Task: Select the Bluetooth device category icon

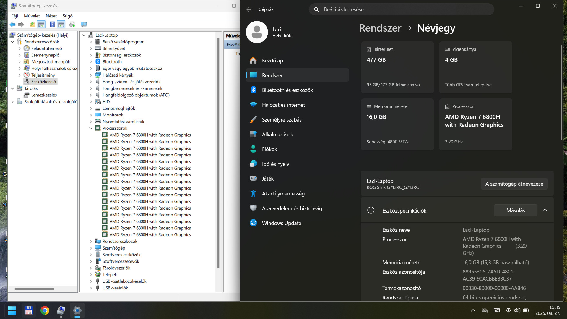Action: (x=98, y=61)
